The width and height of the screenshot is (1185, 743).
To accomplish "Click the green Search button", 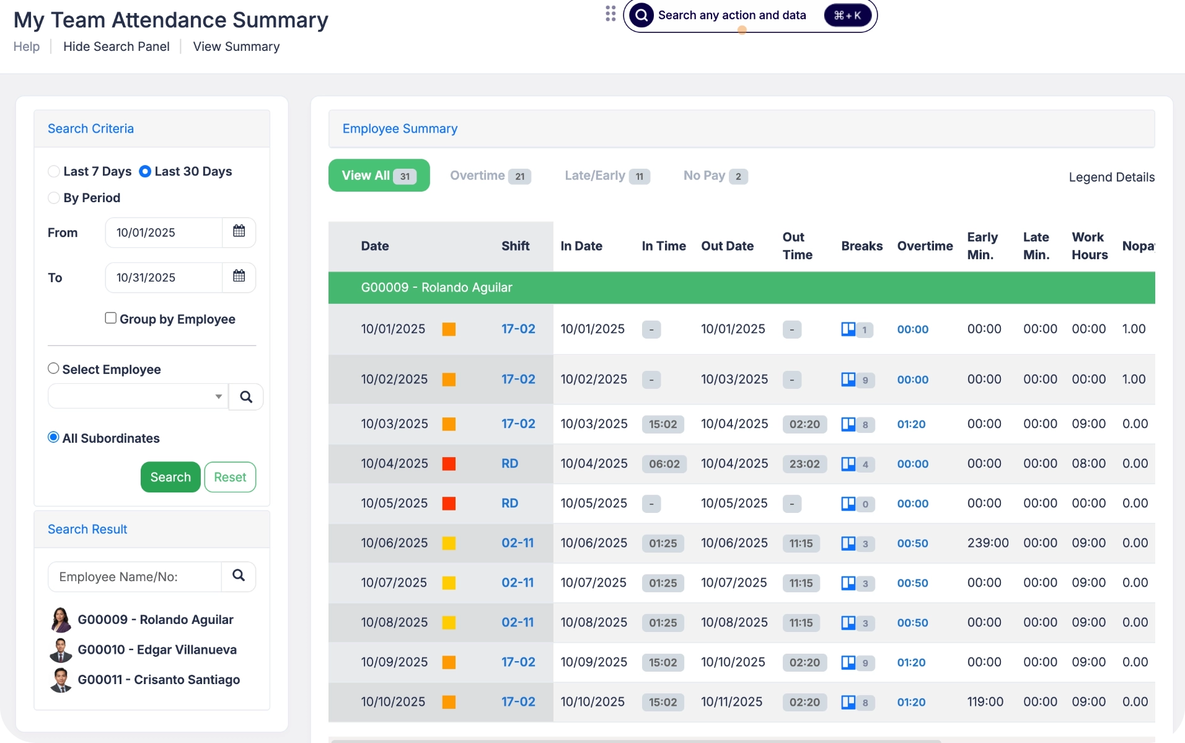I will (170, 477).
